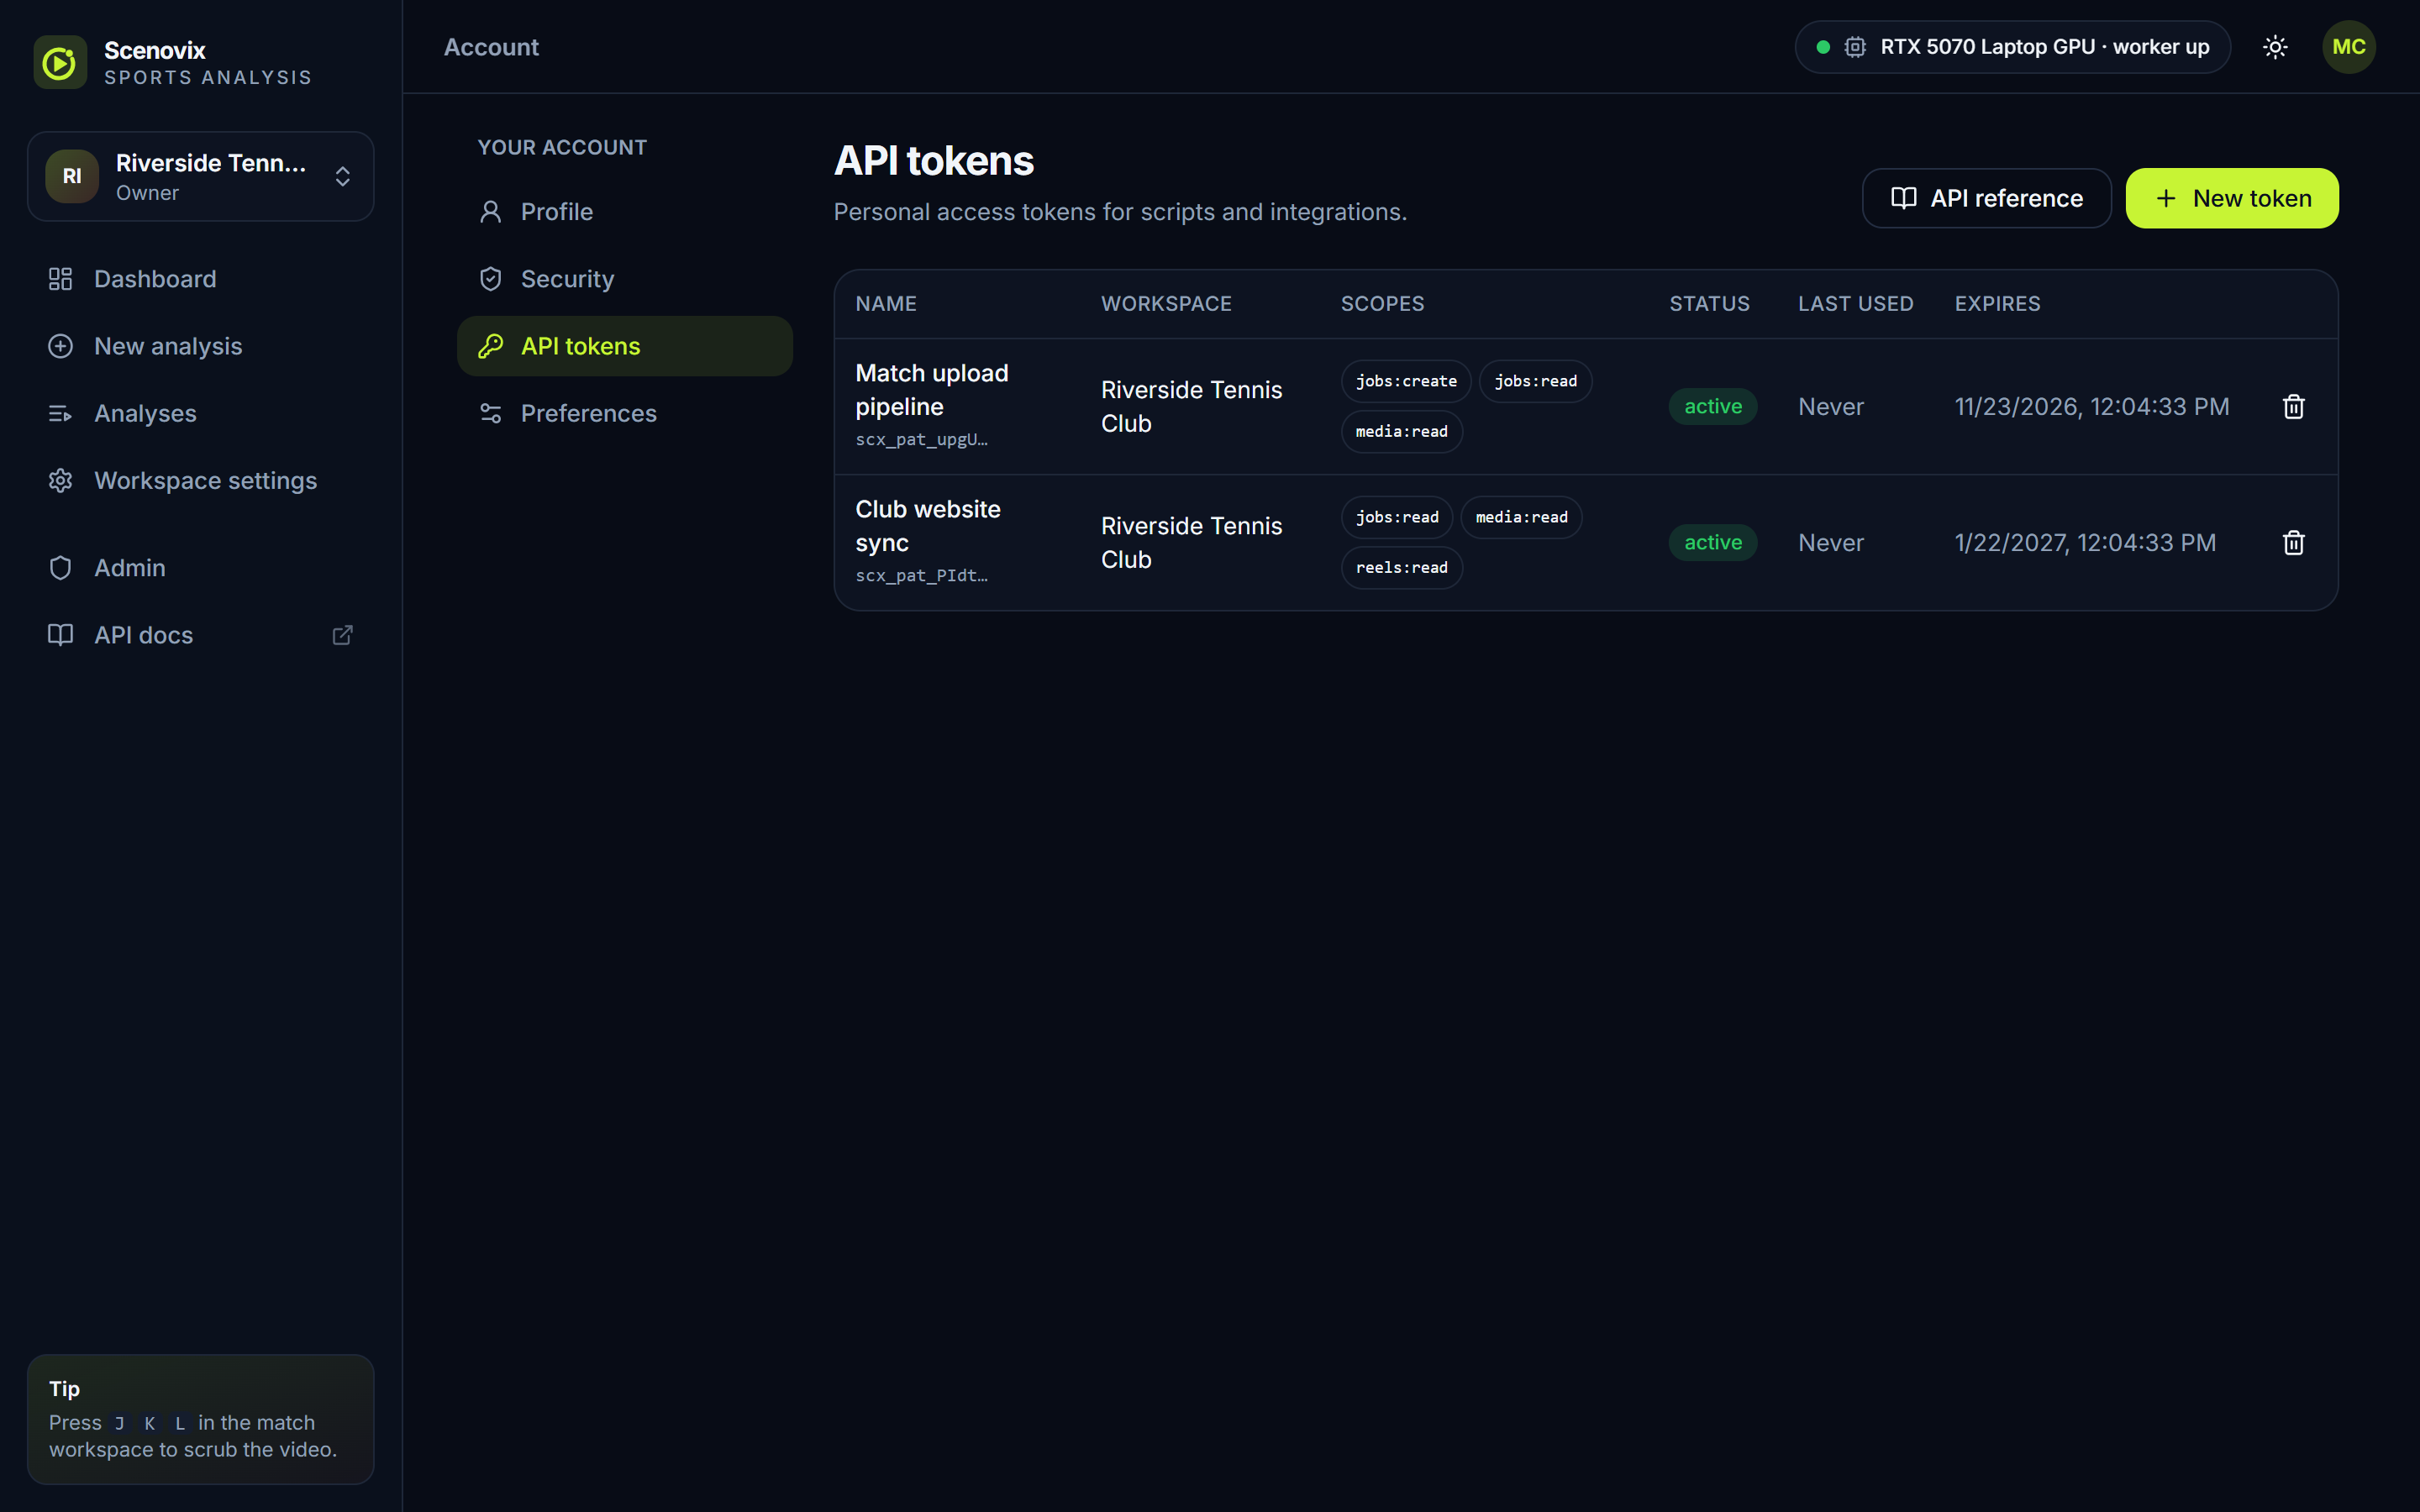Screen dimensions: 2420x1512
Task: Expand the Riverside Tennis workspace switcher
Action: 201,176
